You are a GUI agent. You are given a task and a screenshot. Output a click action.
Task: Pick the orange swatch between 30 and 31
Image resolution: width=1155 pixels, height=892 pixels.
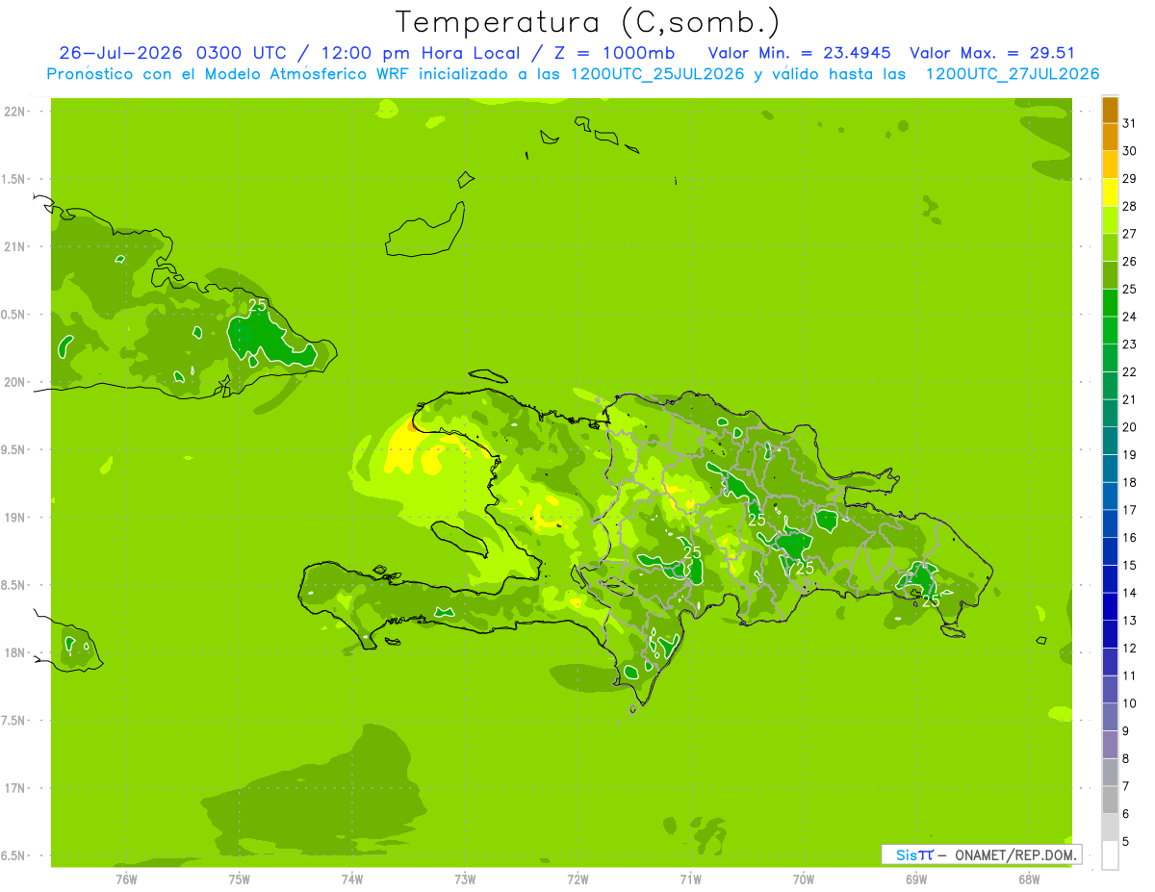[1110, 138]
